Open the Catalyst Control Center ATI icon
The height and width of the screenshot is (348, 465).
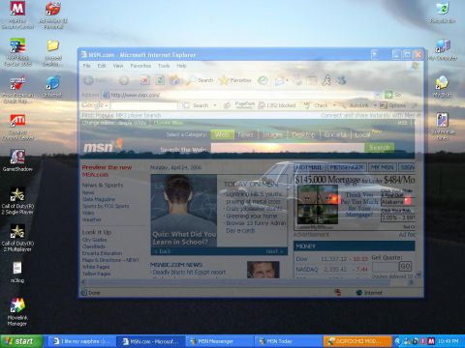[17, 127]
